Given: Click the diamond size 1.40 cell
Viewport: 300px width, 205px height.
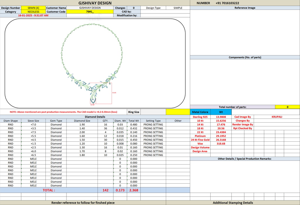Looking at the screenshot, I should [x=82, y=128].
